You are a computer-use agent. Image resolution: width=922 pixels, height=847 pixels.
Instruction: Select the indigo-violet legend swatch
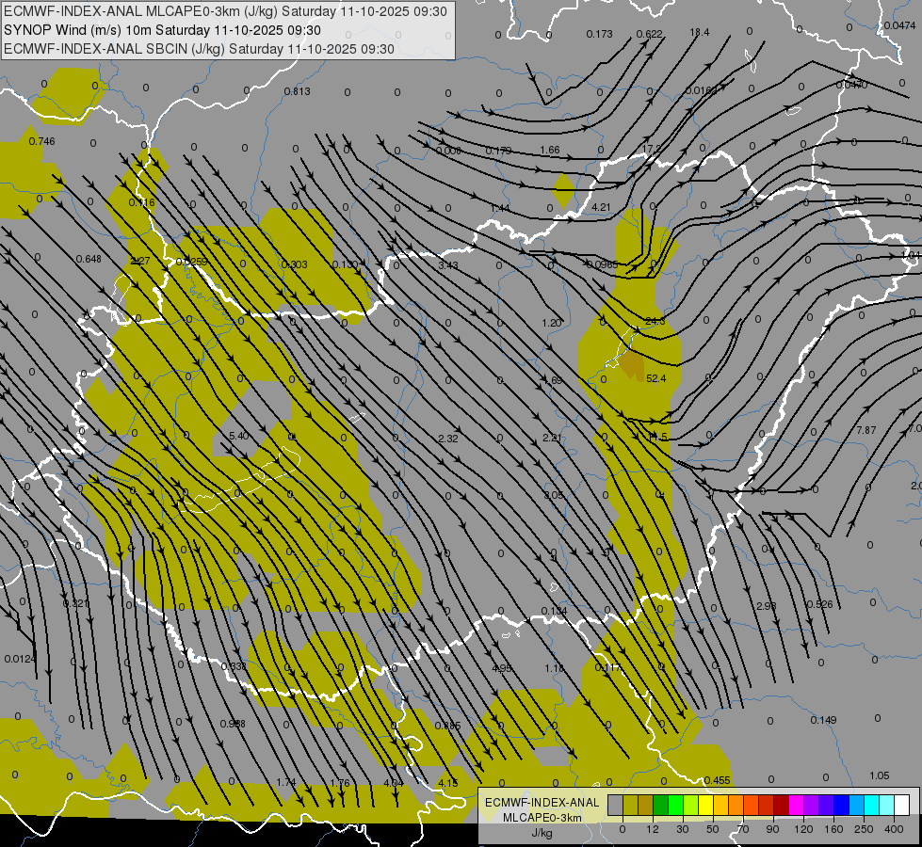827,805
